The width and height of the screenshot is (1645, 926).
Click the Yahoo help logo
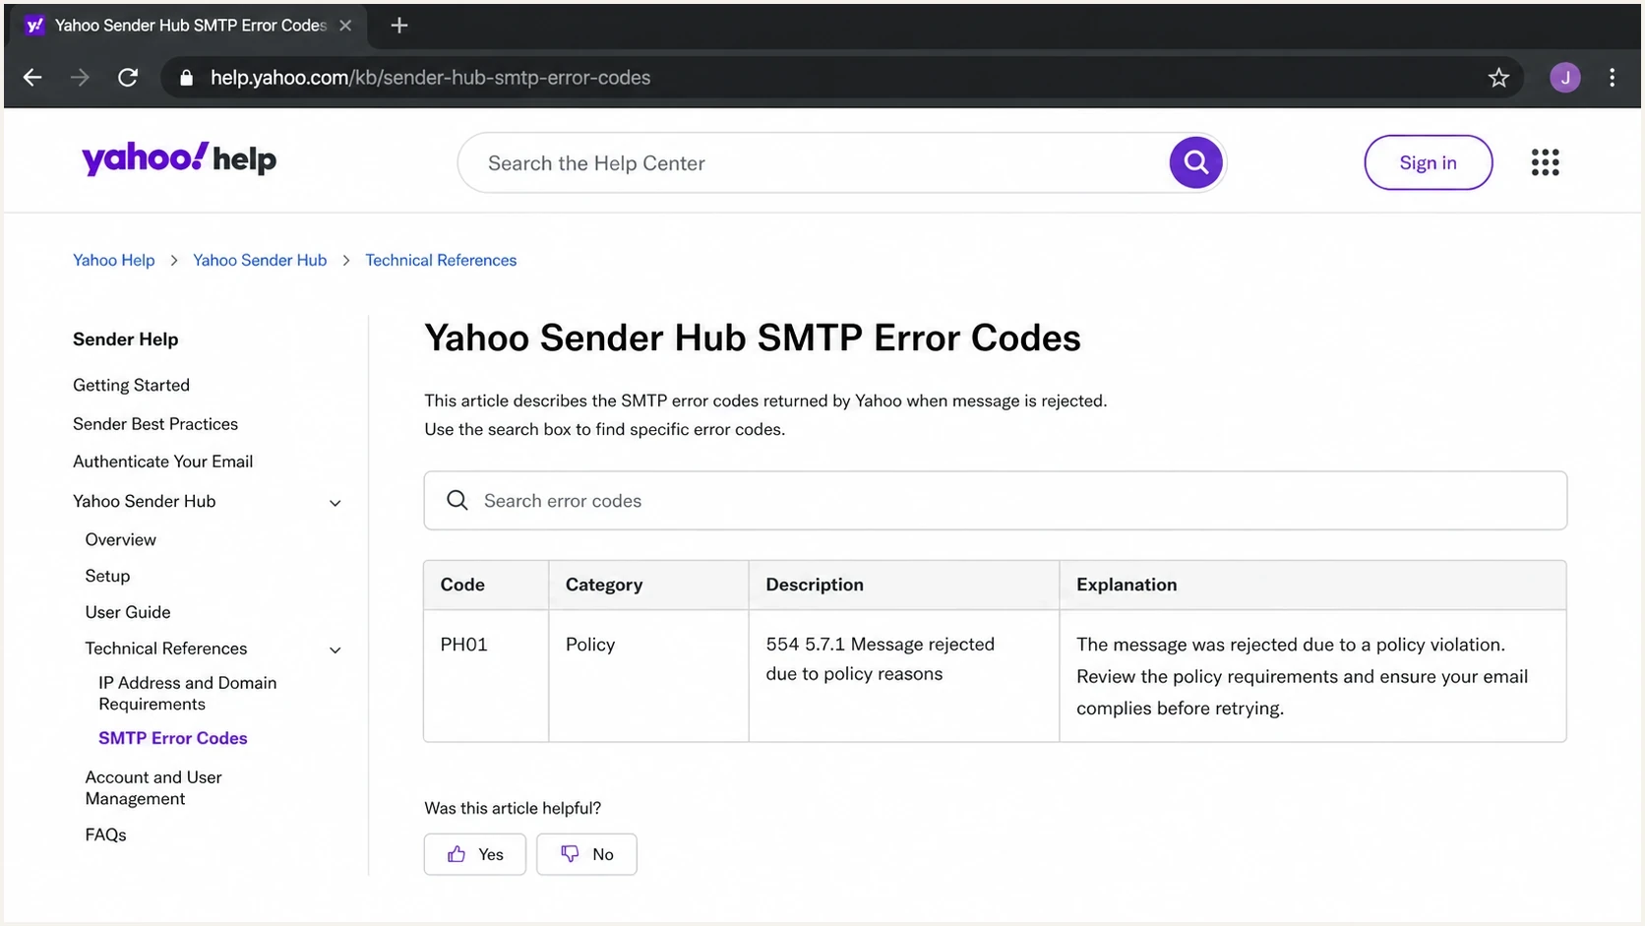tap(179, 159)
